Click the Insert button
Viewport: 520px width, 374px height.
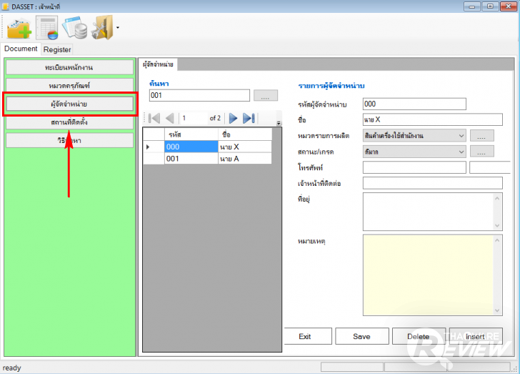476,336
